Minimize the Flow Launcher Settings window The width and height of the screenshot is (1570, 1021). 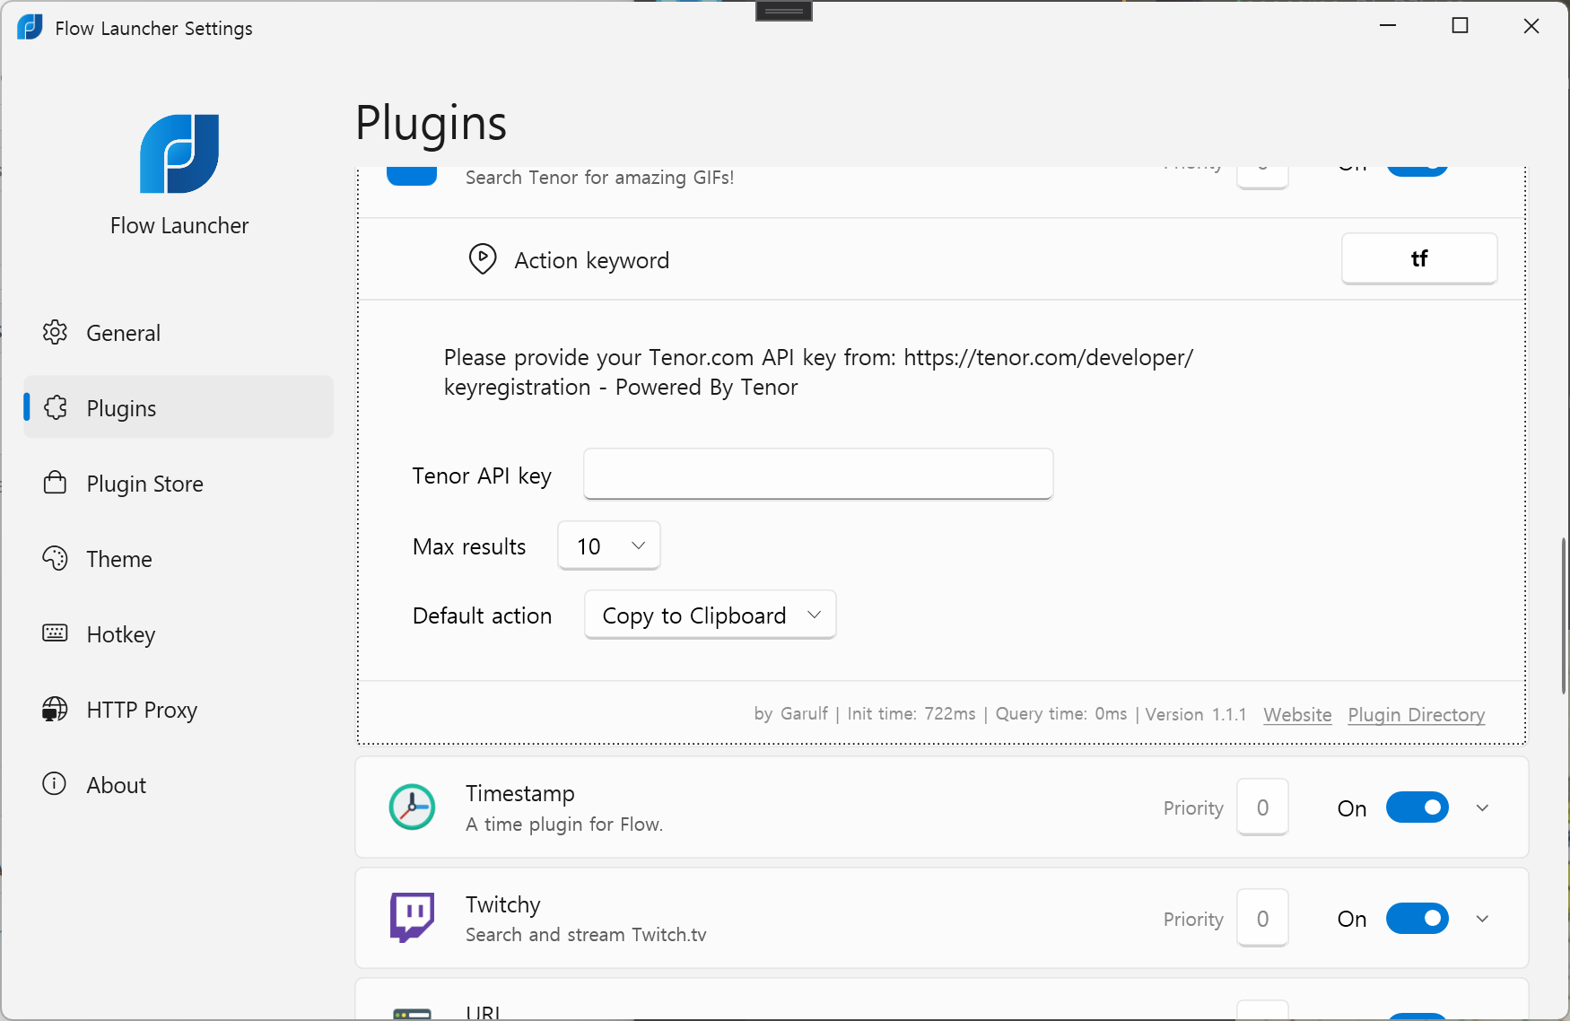click(1388, 26)
